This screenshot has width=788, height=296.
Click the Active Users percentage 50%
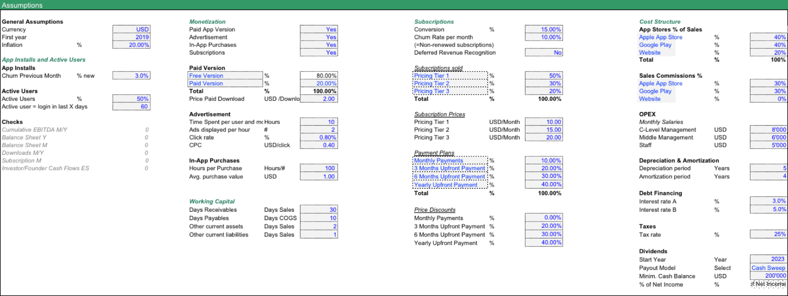point(131,99)
